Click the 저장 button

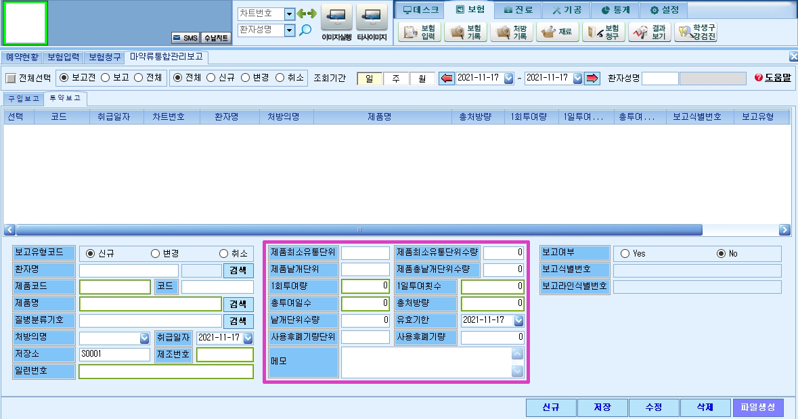tap(602, 407)
